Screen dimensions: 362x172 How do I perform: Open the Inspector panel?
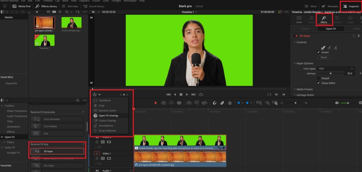coord(351,6)
